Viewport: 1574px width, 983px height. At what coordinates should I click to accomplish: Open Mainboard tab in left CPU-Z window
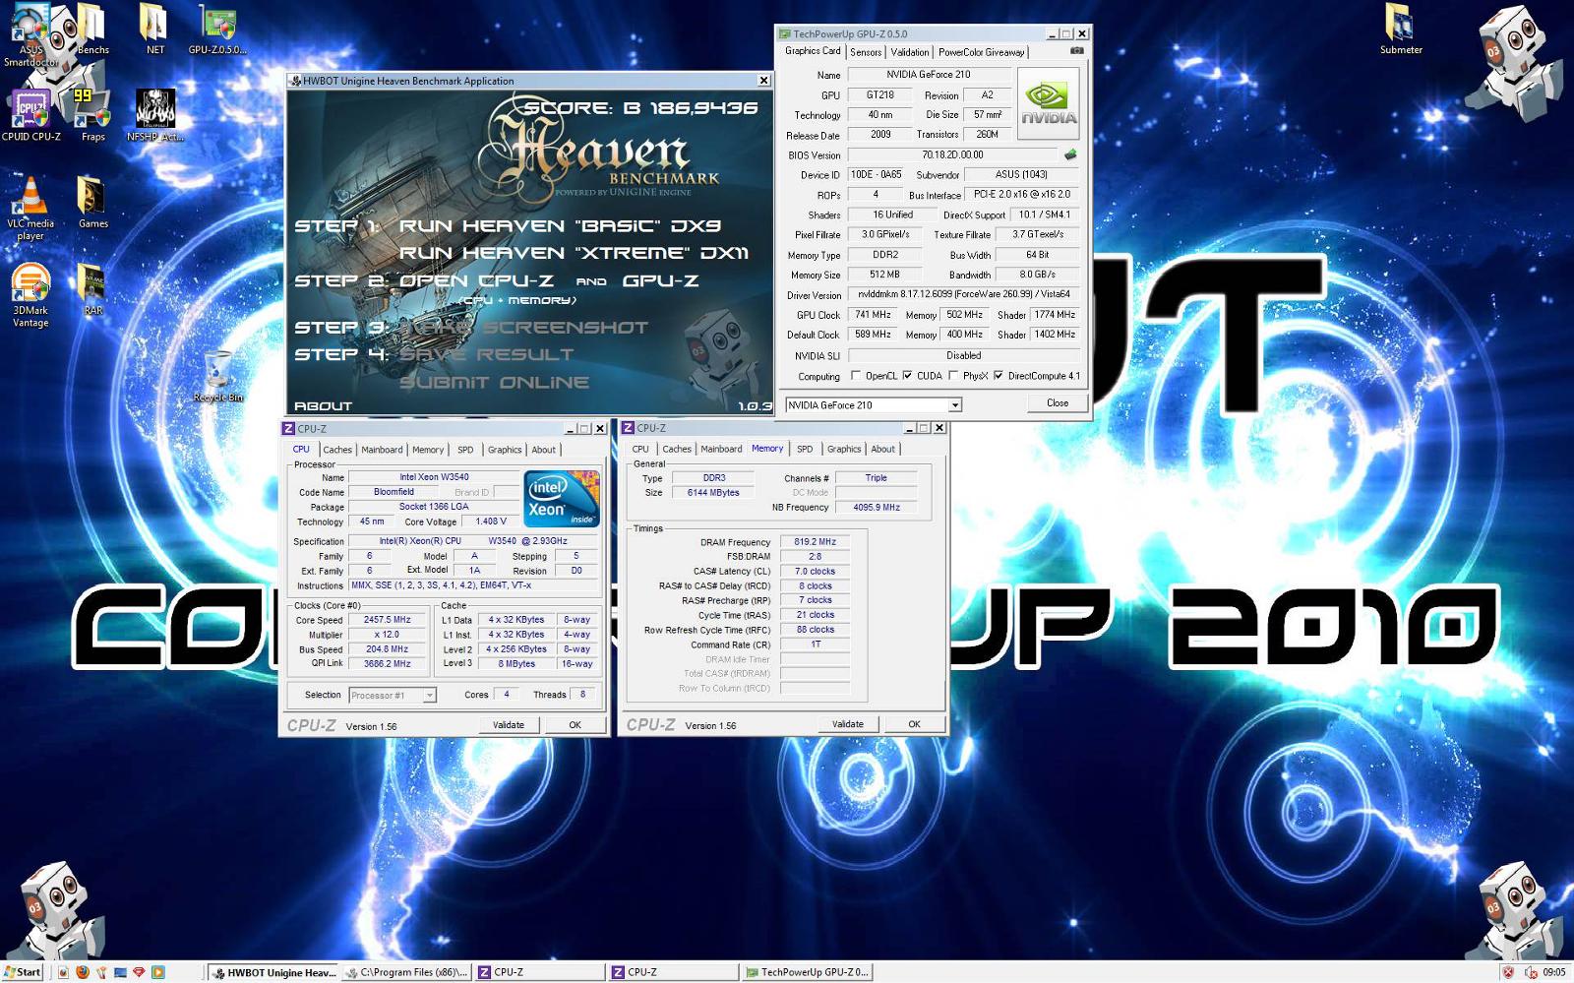pyautogui.click(x=382, y=450)
